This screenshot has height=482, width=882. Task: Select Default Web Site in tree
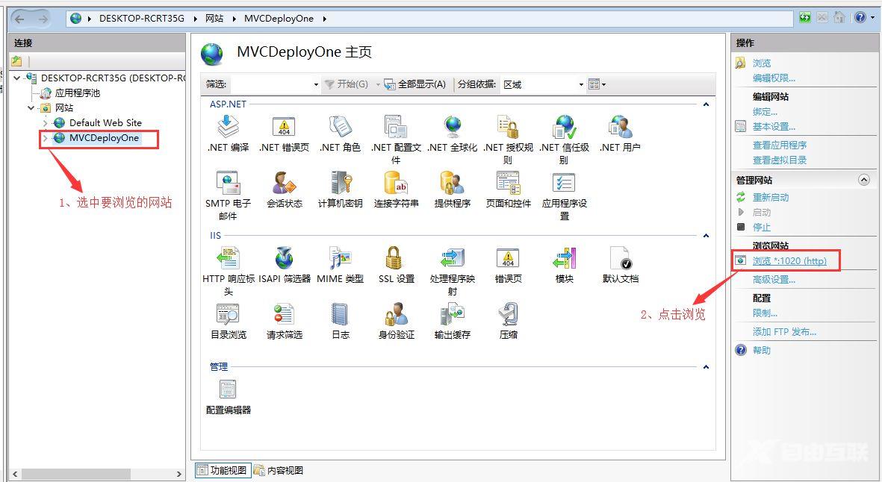point(105,123)
